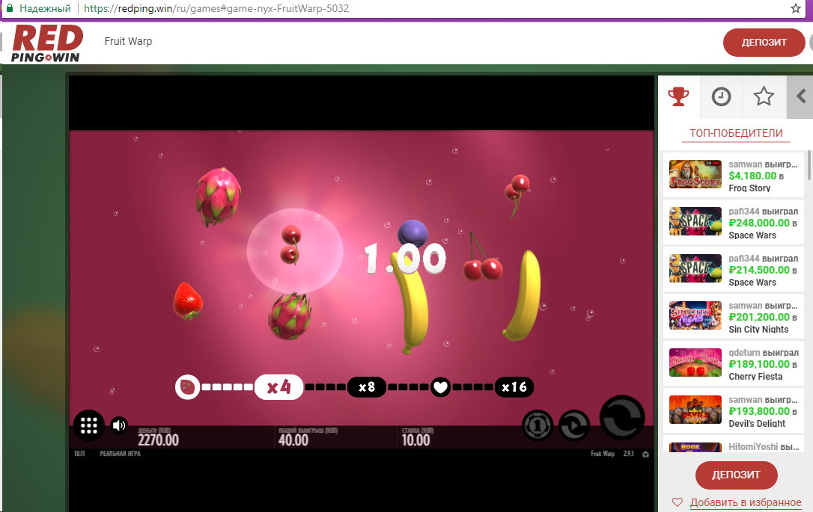This screenshot has height=512, width=813.
Task: Click the x16 multiplier marker
Action: pyautogui.click(x=514, y=387)
